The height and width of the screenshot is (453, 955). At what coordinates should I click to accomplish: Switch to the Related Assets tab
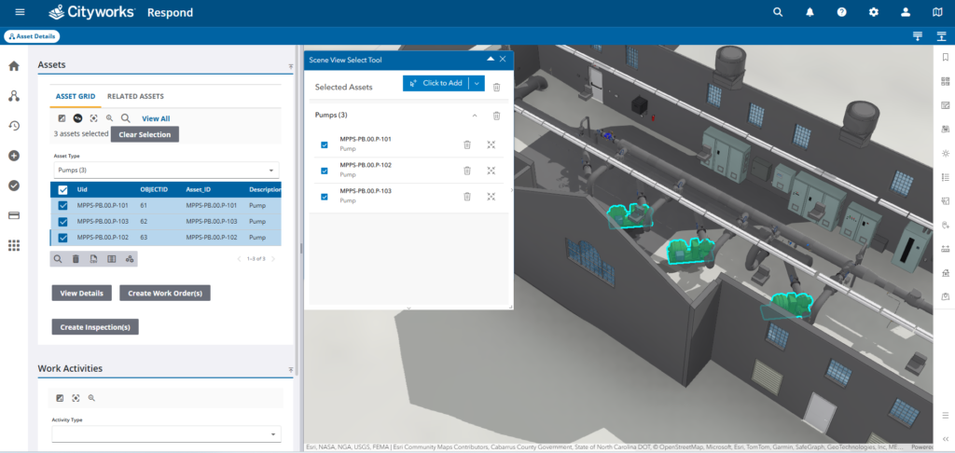point(135,96)
